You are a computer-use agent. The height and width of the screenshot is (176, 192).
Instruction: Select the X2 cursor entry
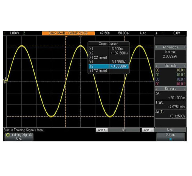pos(108,53)
